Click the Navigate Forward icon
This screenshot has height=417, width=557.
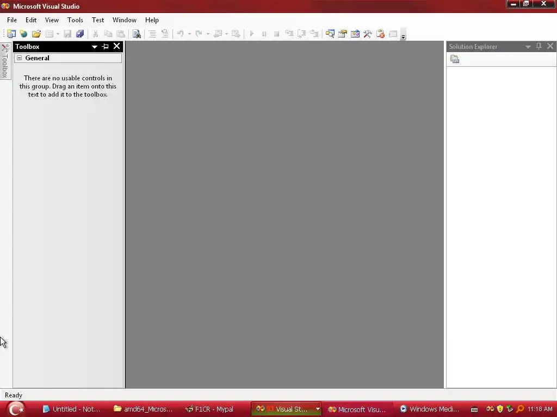pos(236,34)
